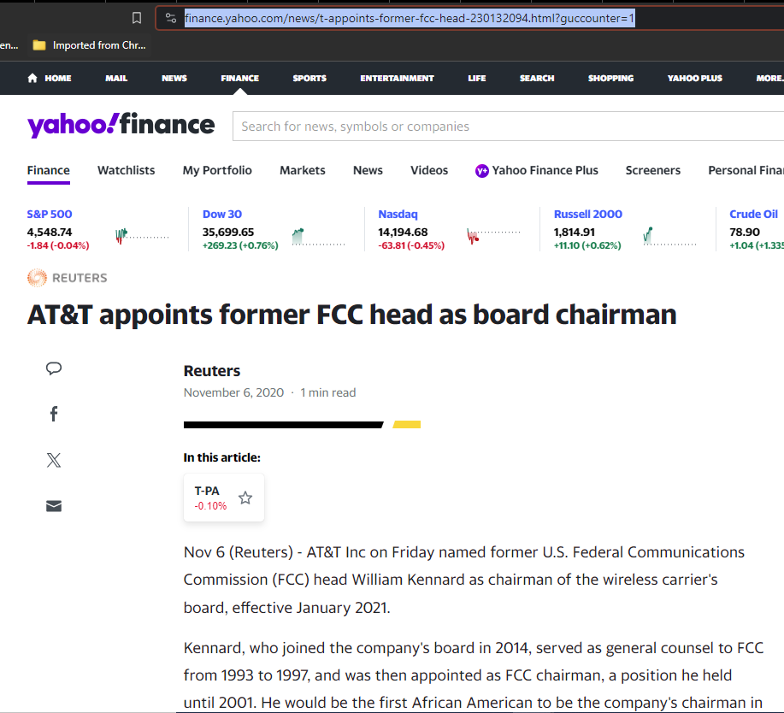The height and width of the screenshot is (713, 784).
Task: Open the T-PA ticker card
Action: [223, 498]
